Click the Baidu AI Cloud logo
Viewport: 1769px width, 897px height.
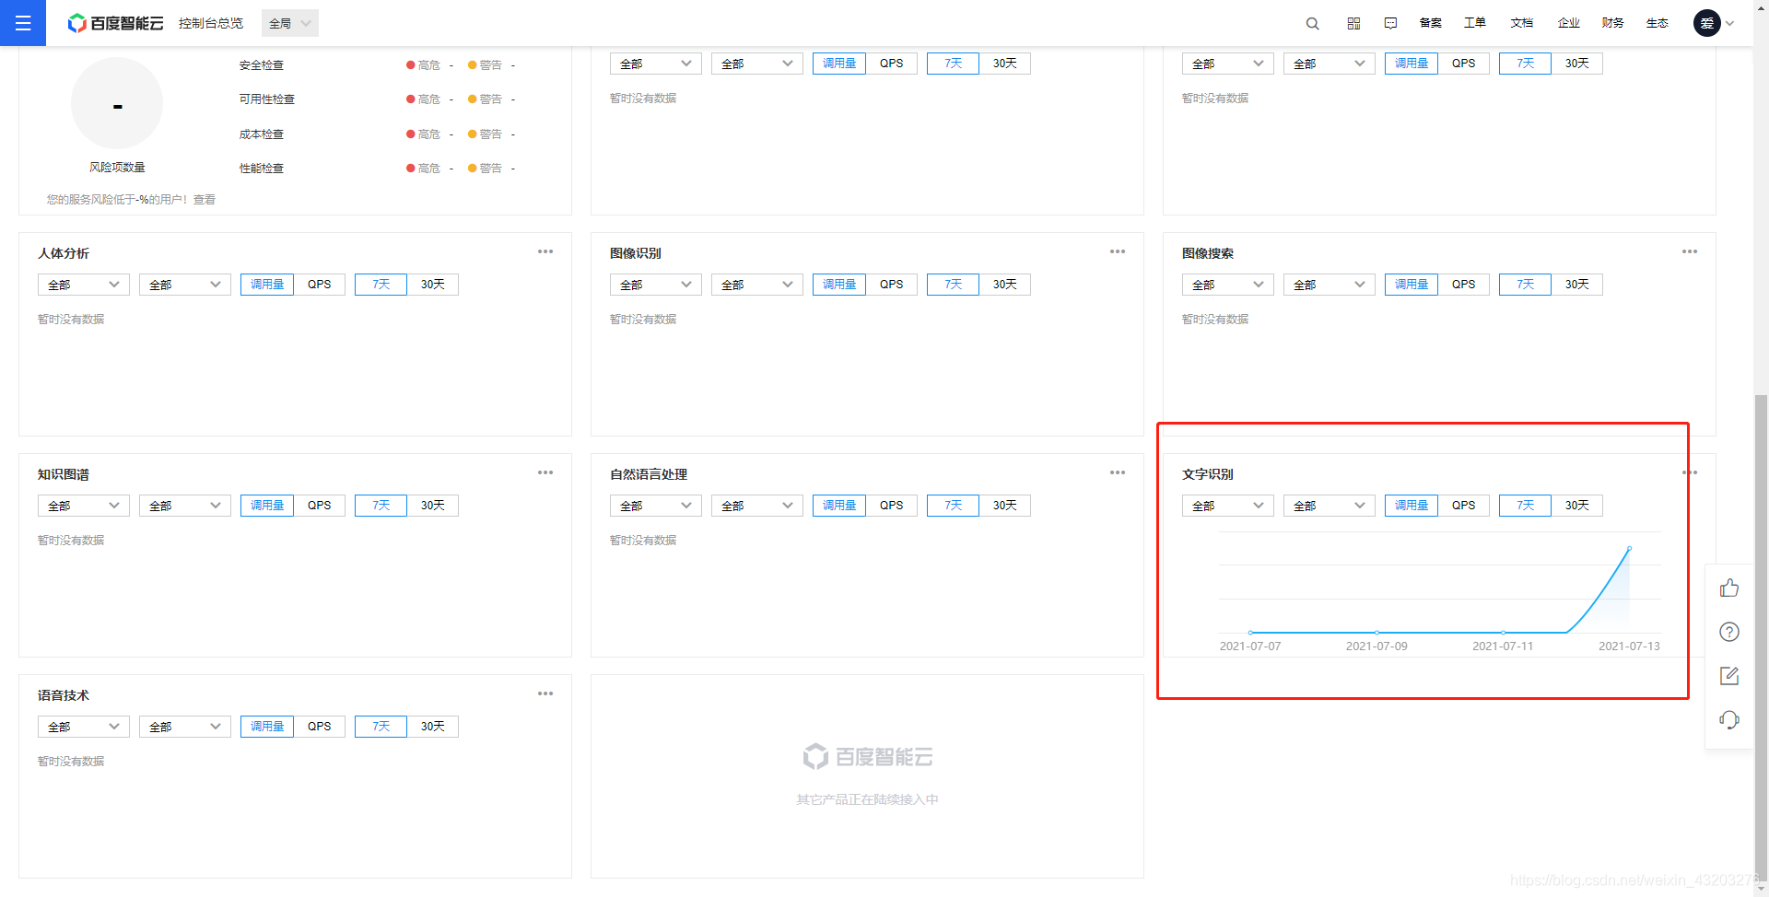click(x=116, y=23)
